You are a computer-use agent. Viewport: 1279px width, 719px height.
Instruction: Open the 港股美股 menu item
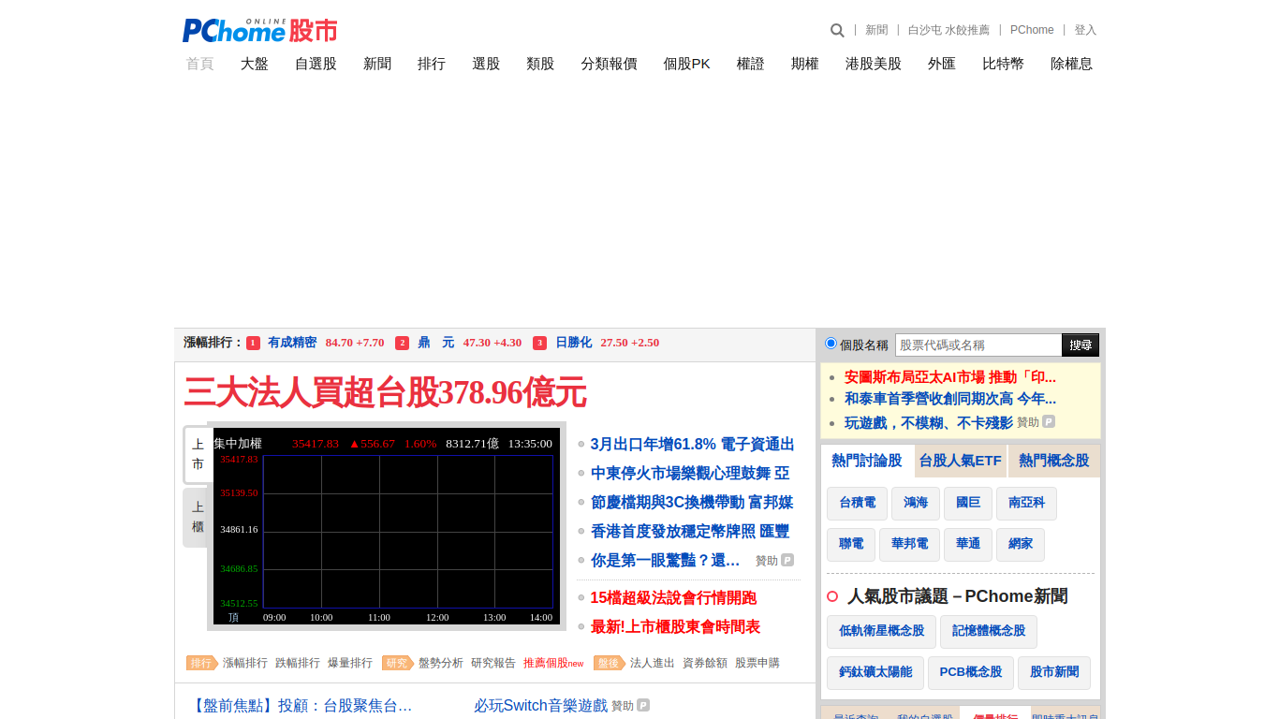pyautogui.click(x=874, y=64)
